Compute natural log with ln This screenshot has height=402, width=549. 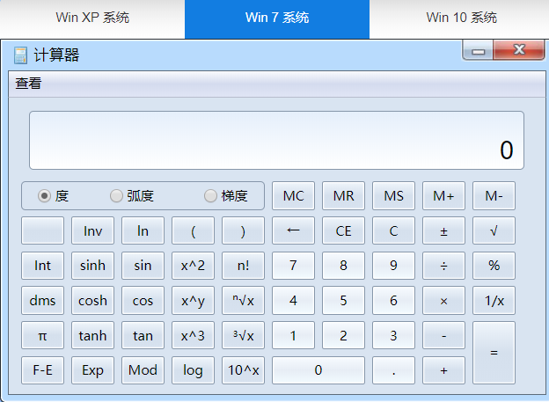143,230
